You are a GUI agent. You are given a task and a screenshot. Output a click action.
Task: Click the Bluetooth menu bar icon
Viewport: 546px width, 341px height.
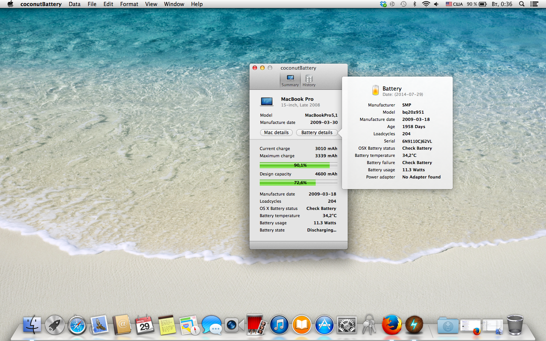pyautogui.click(x=414, y=4)
